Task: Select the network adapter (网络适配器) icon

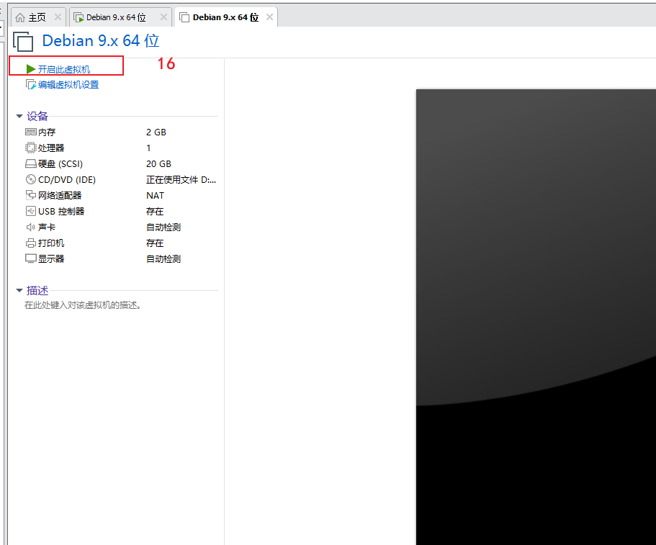Action: pyautogui.click(x=30, y=196)
